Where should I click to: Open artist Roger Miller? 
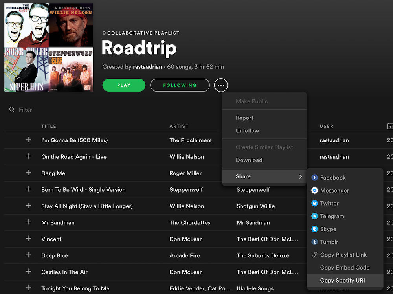pos(185,173)
